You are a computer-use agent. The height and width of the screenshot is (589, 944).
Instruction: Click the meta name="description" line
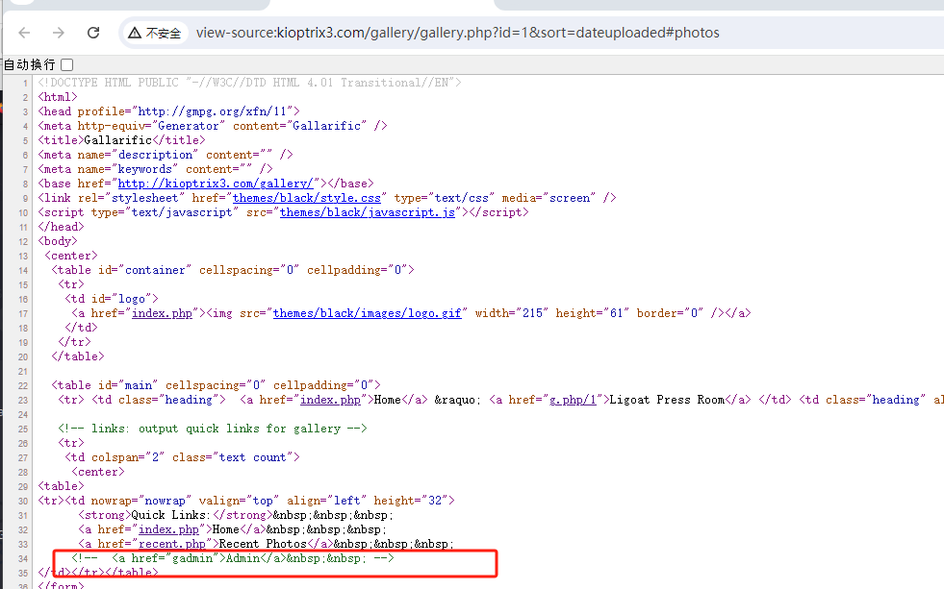(x=166, y=155)
